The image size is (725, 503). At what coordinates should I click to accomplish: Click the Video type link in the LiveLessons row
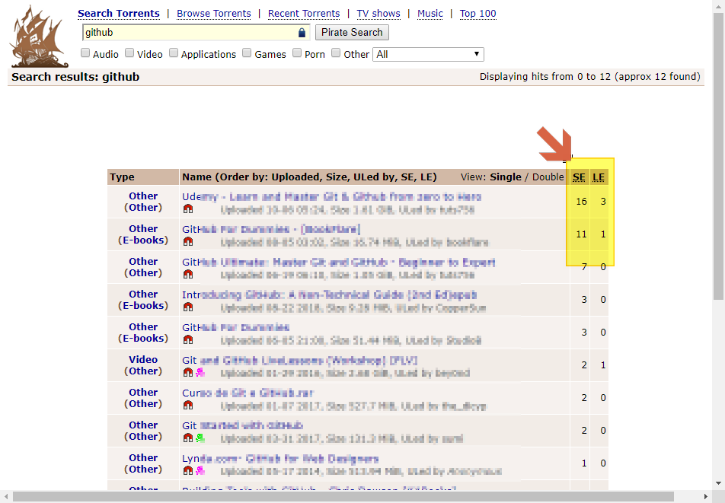143,359
